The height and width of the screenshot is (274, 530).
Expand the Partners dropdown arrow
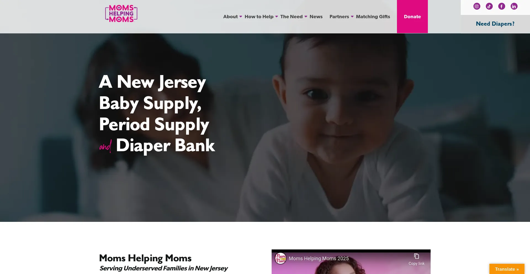click(352, 17)
